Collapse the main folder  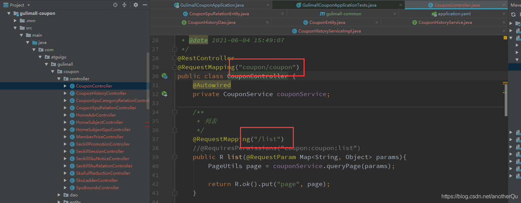22,35
